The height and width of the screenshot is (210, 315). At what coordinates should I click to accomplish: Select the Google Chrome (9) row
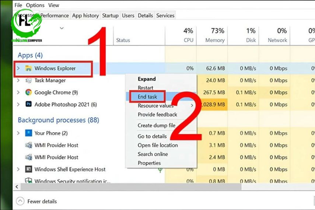point(164,92)
